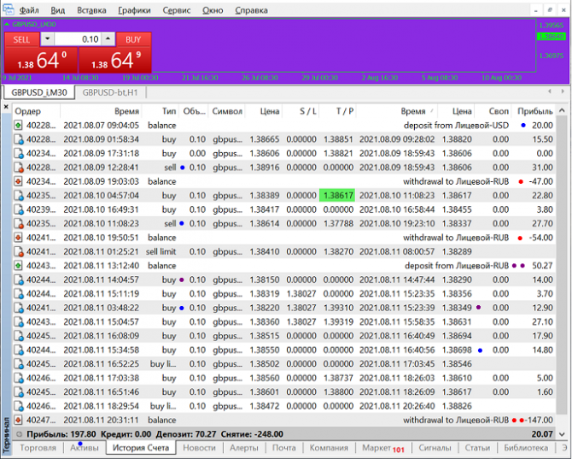Click the sell limit order icon in the 2021.08.11 01:25:21 row

pyautogui.click(x=18, y=251)
